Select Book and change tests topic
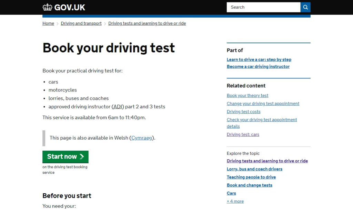The height and width of the screenshot is (215, 353). pyautogui.click(x=249, y=185)
